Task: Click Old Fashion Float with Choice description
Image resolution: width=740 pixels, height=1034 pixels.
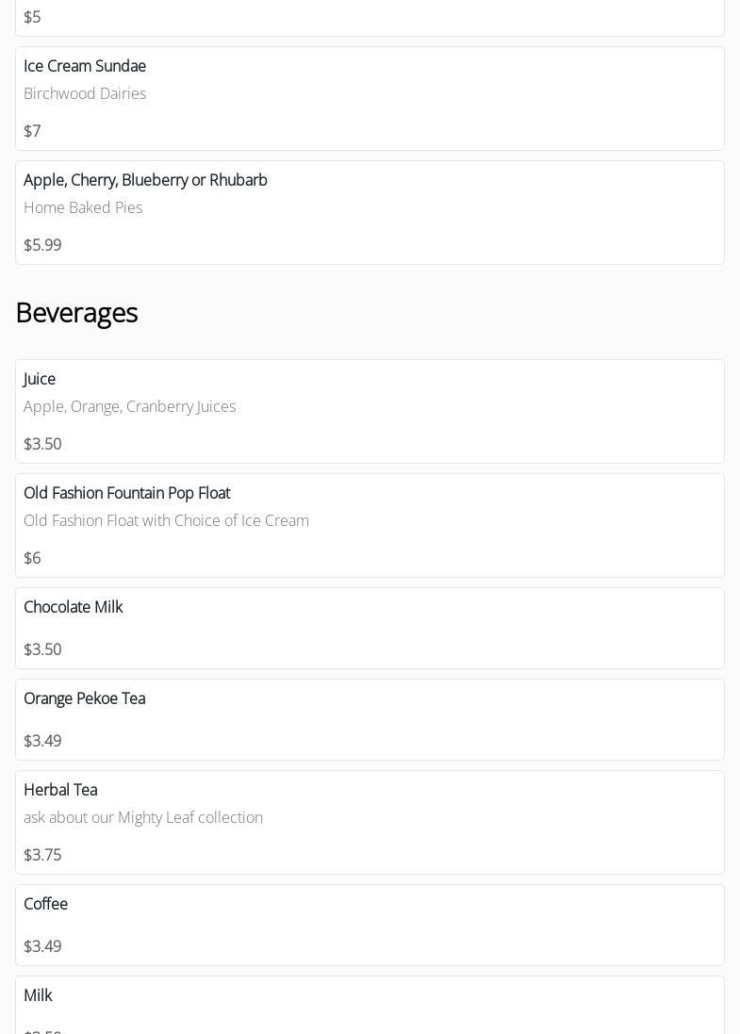Action: (x=166, y=520)
